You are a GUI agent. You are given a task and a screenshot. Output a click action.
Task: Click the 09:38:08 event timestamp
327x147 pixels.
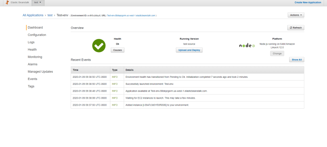[90, 98]
